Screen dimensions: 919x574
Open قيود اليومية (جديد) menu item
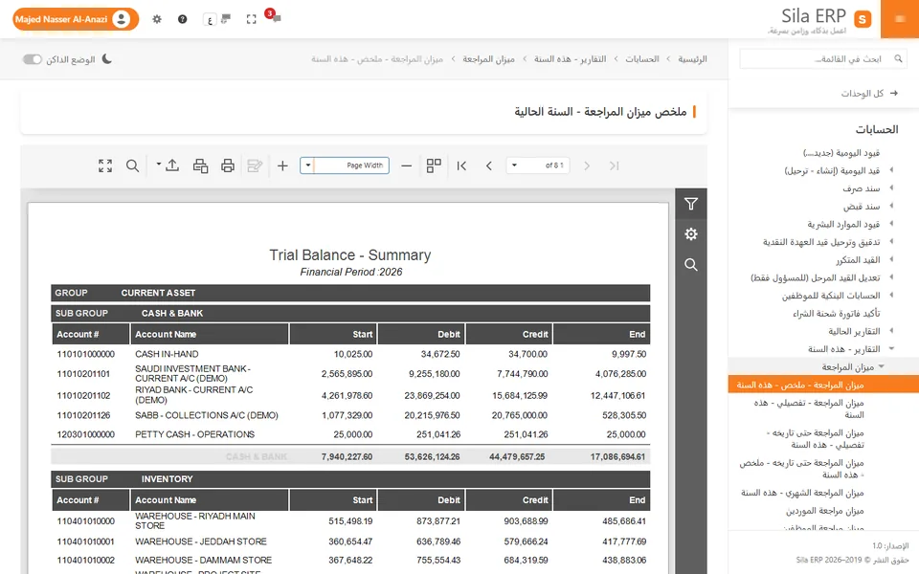[x=841, y=152]
